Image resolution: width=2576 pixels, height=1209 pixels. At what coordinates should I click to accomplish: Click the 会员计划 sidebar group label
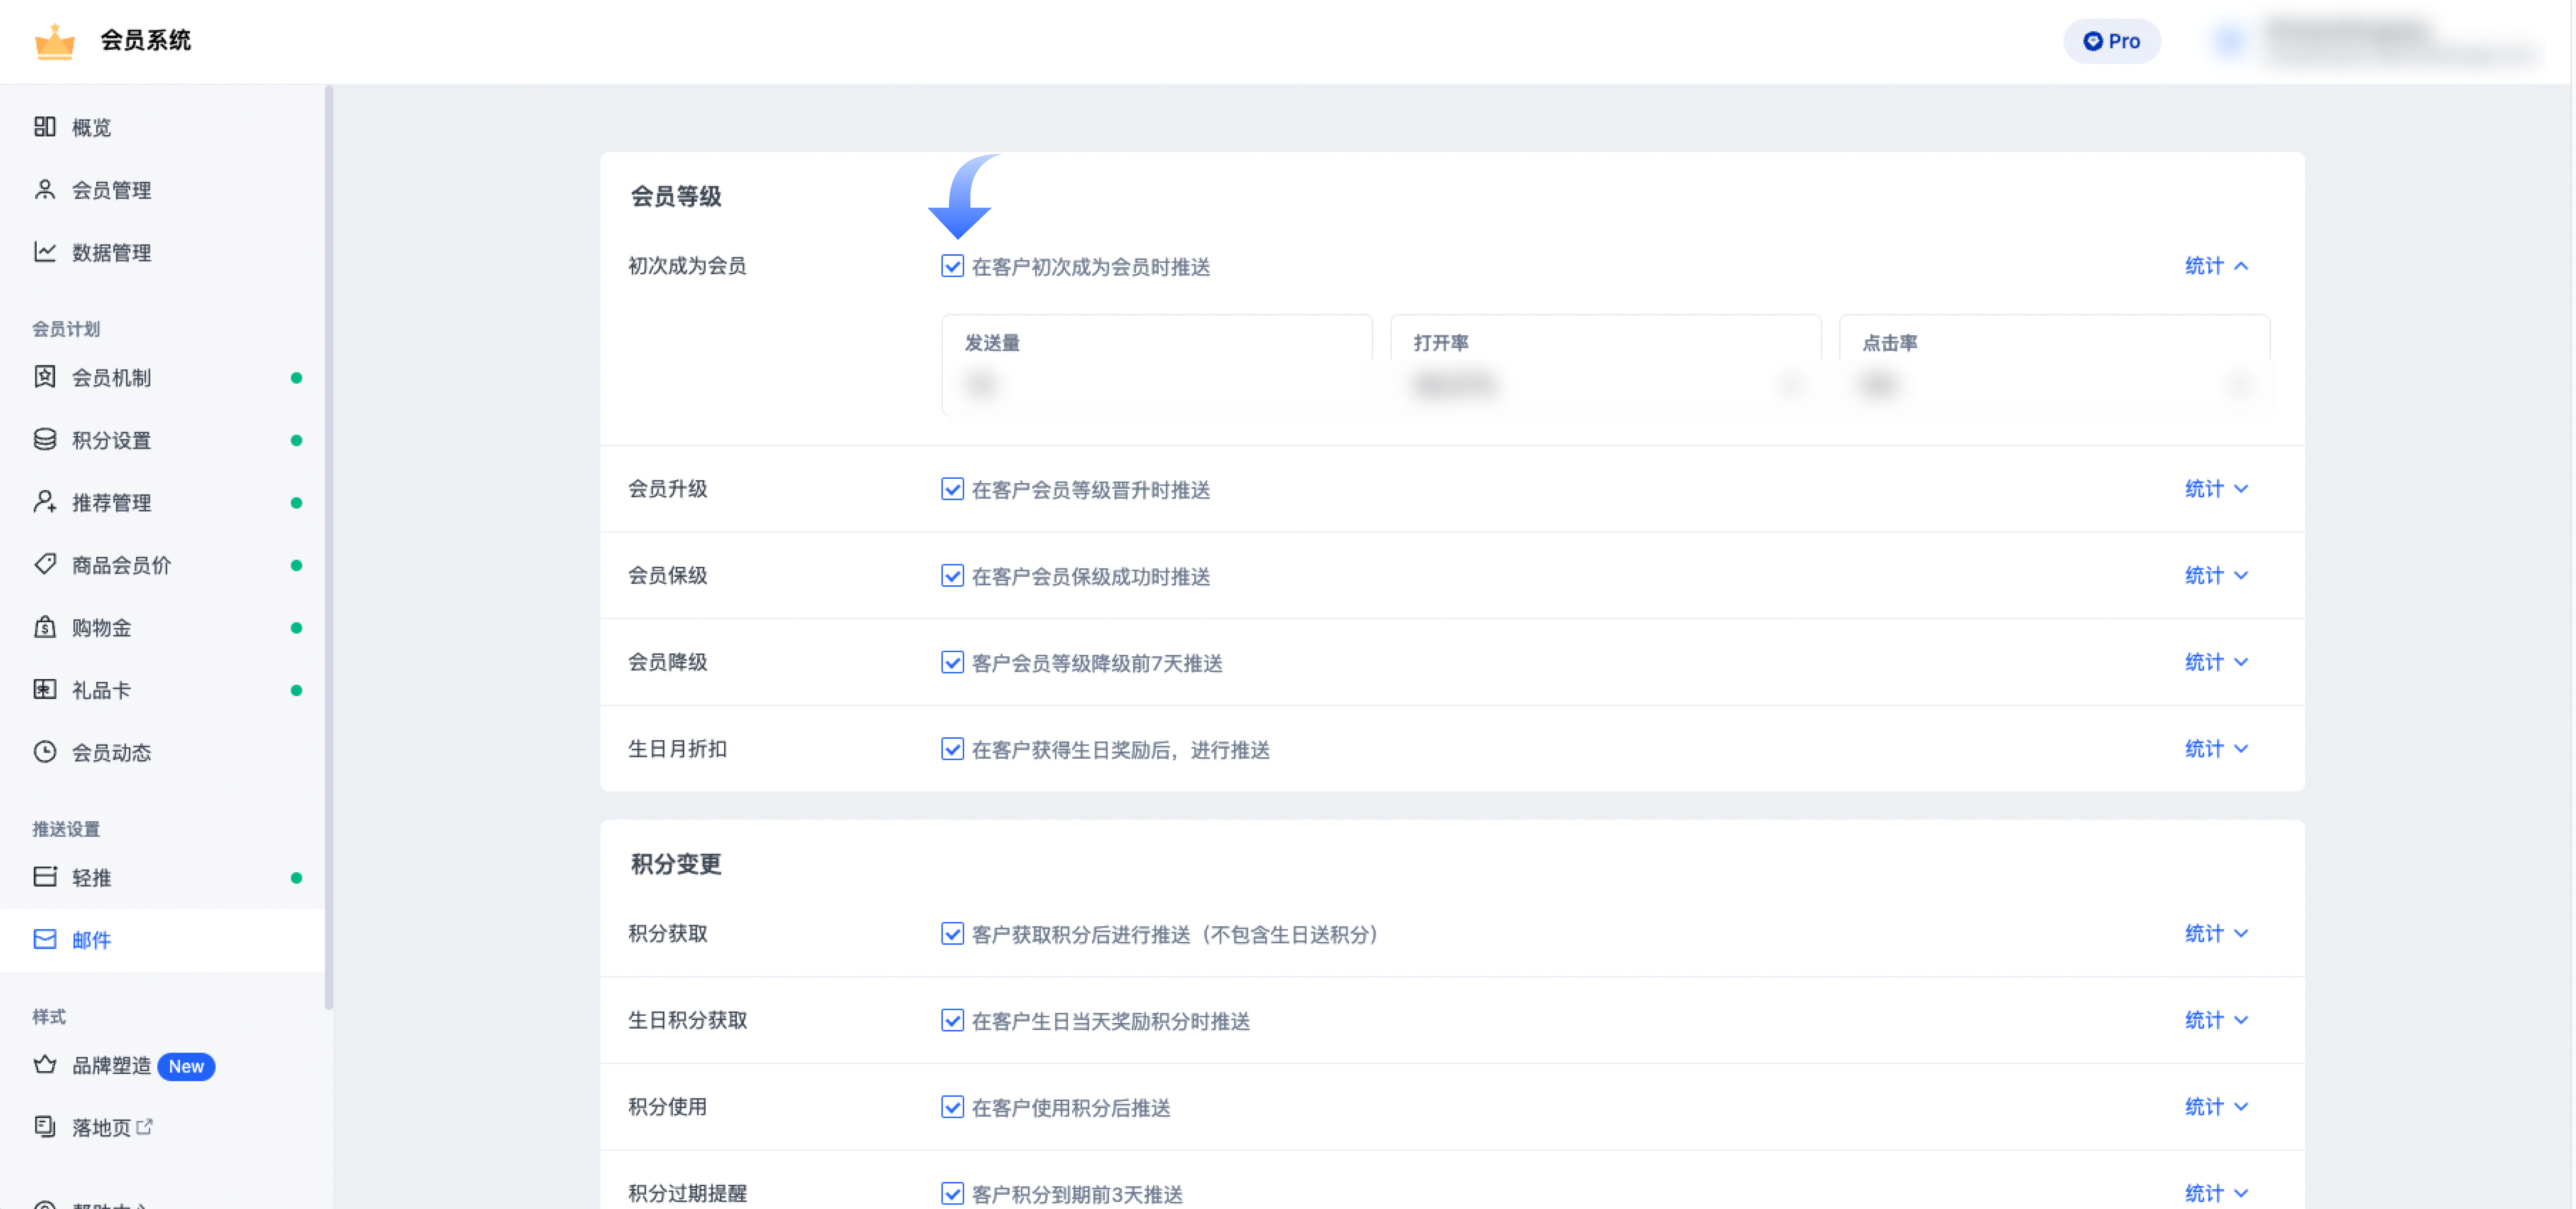coord(66,329)
